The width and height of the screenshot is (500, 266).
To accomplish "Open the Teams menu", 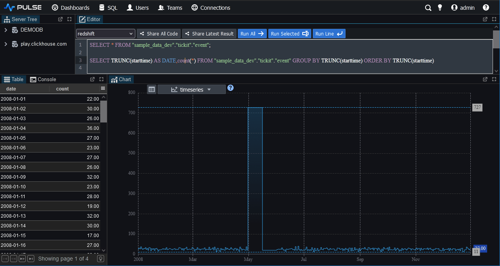I will click(170, 7).
